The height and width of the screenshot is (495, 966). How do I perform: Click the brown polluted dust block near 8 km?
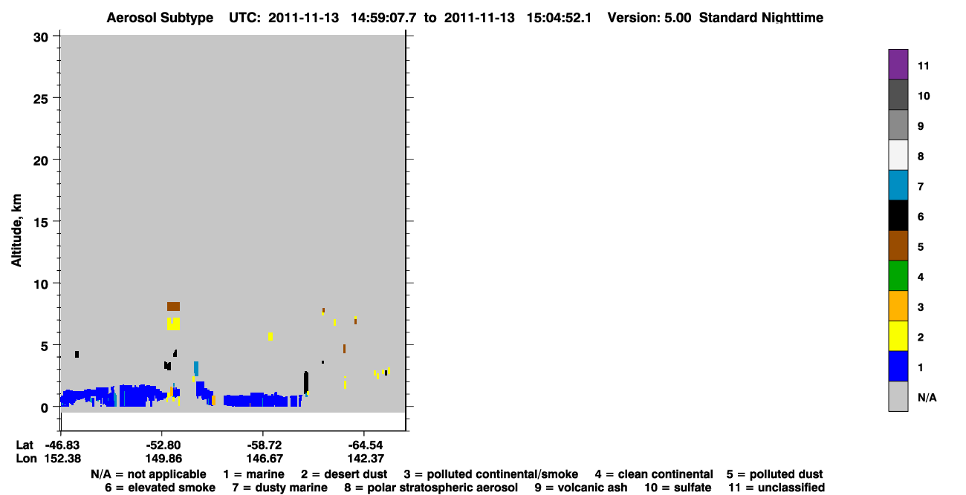[x=173, y=306]
